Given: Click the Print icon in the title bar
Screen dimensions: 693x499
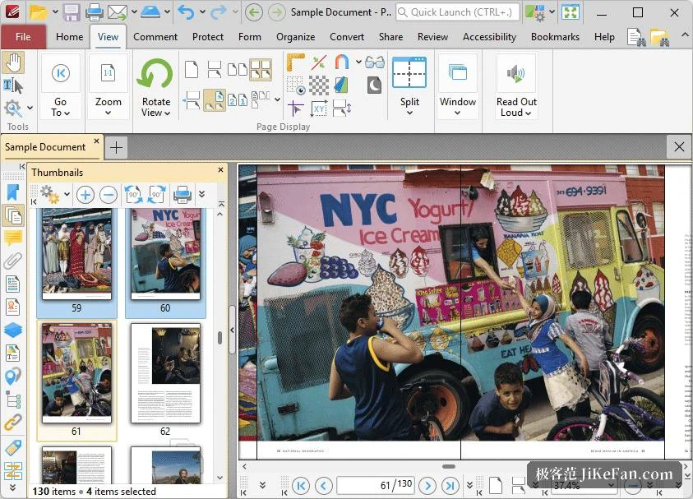Looking at the screenshot, I should coord(95,12).
